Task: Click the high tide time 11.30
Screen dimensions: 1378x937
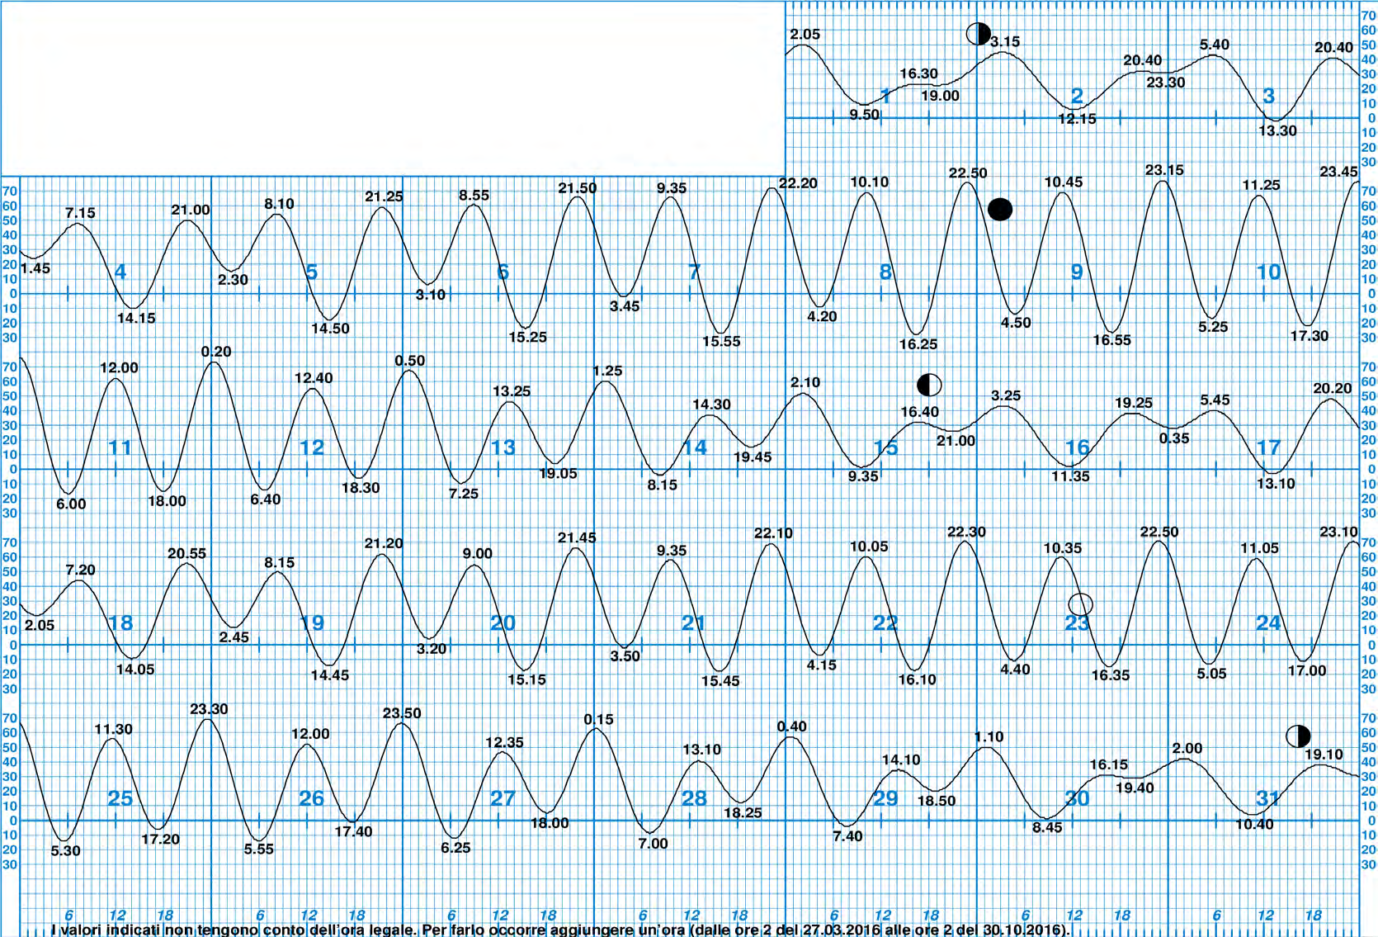Action: [x=113, y=730]
